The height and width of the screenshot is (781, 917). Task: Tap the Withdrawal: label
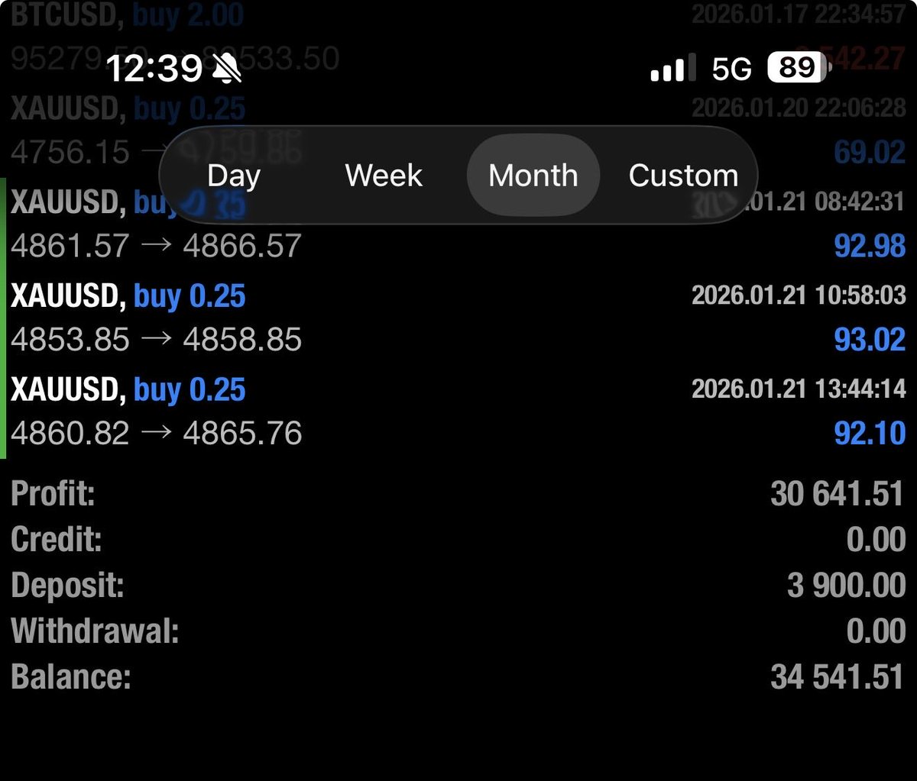coord(95,631)
